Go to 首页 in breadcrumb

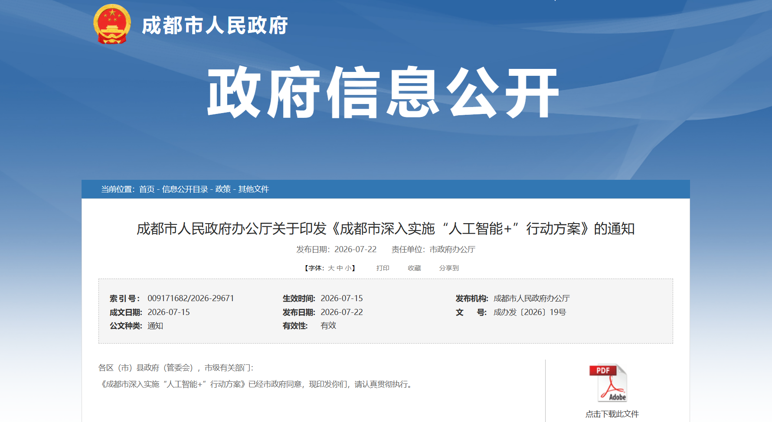coord(147,189)
